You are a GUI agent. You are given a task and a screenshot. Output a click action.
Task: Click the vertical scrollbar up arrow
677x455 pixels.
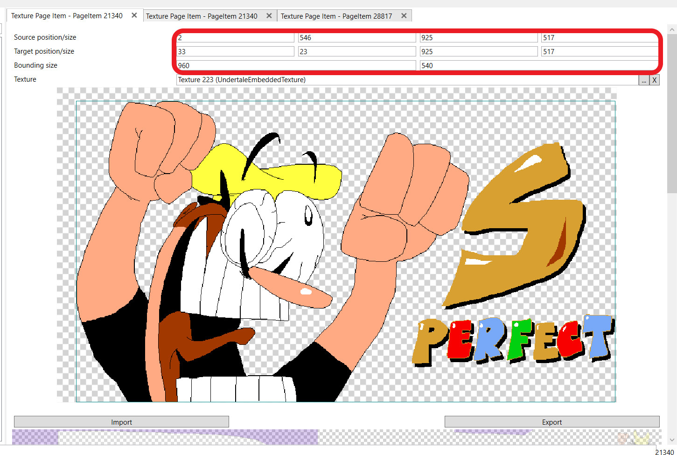pyautogui.click(x=672, y=29)
